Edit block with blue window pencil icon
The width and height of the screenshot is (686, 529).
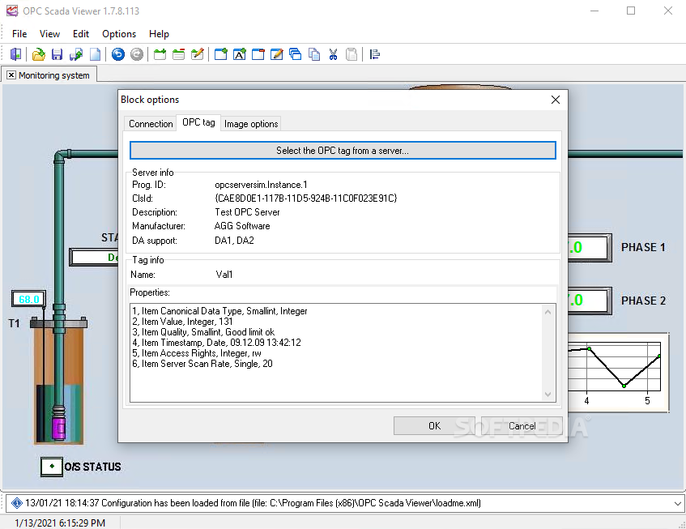[276, 54]
